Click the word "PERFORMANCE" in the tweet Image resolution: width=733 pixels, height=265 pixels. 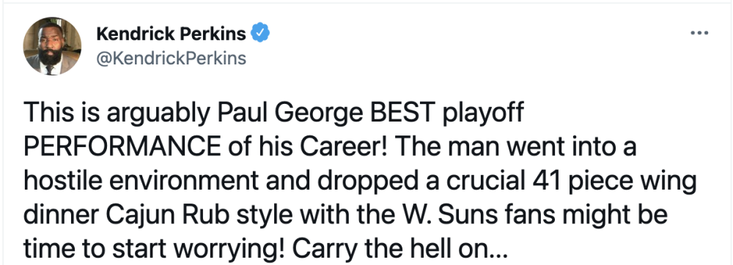click(122, 147)
